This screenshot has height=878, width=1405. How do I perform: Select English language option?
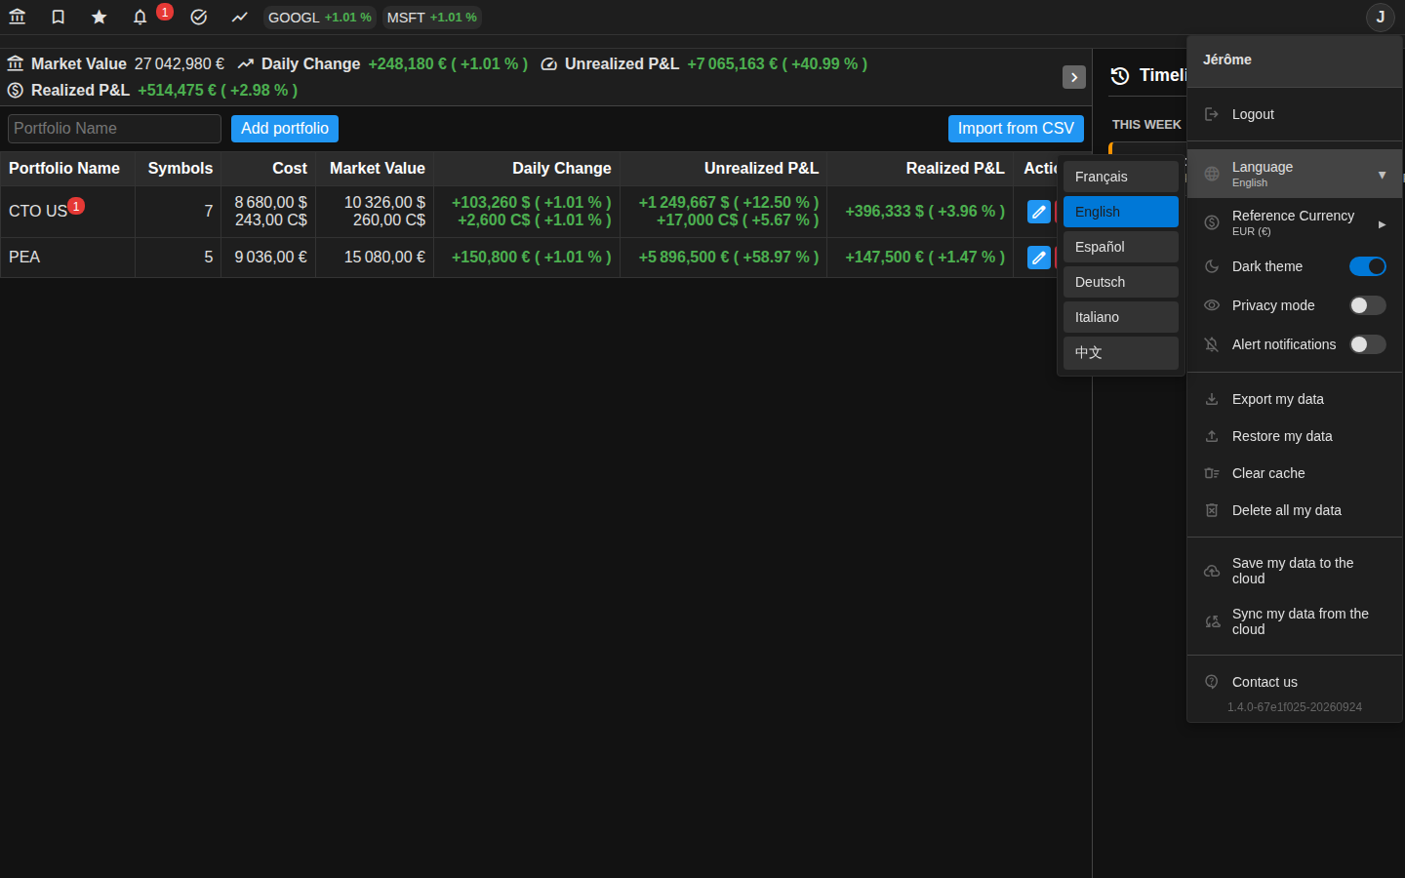click(1121, 212)
